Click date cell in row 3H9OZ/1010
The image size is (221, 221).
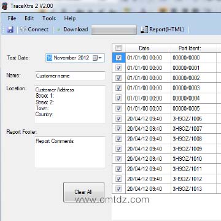pyautogui.click(x=148, y=158)
